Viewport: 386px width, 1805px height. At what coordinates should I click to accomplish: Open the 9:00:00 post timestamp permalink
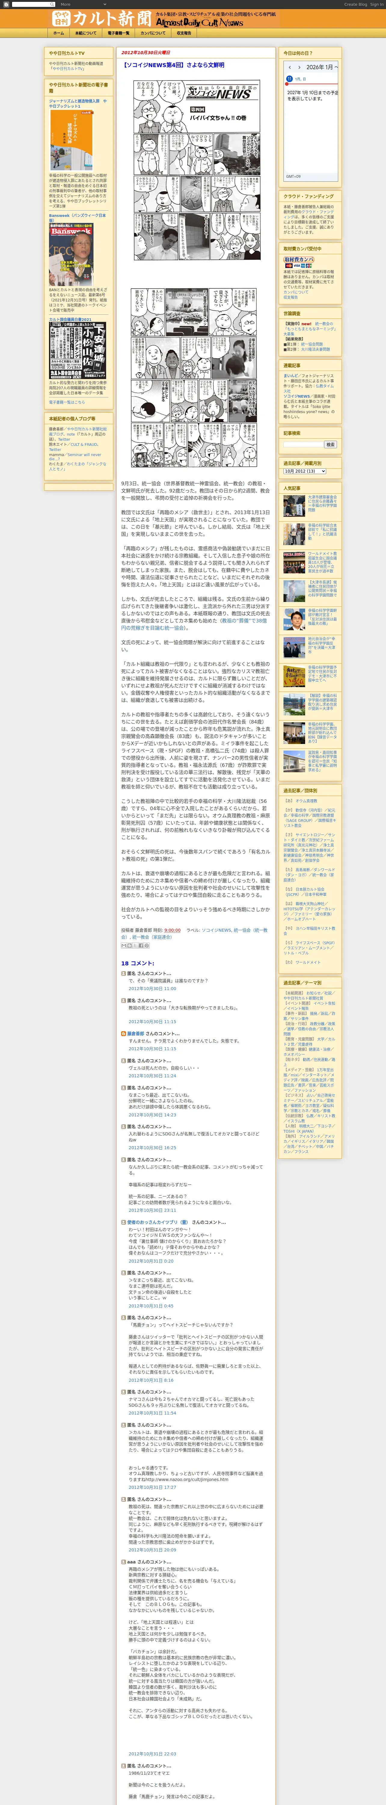172,930
